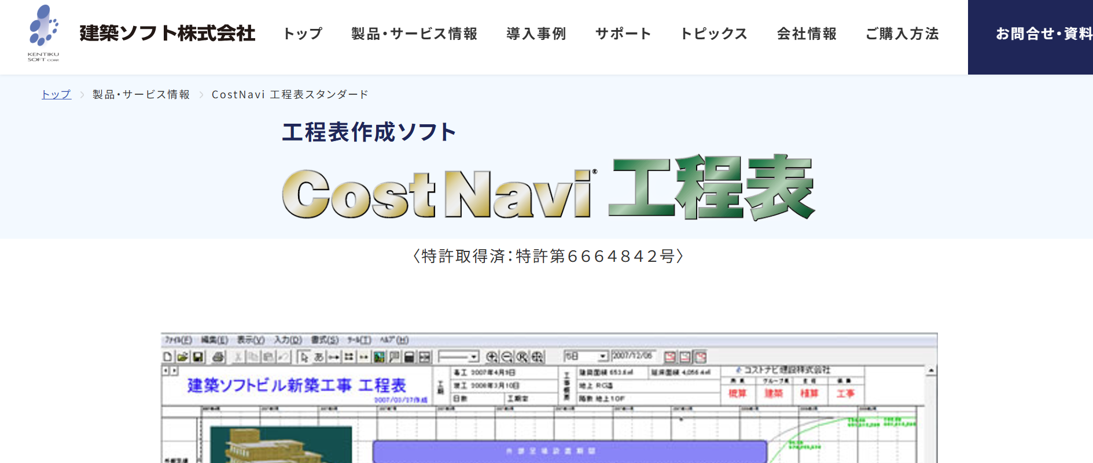1093x463 pixels.
Task: Click the building 3D image thumbnail
Action: point(281,445)
